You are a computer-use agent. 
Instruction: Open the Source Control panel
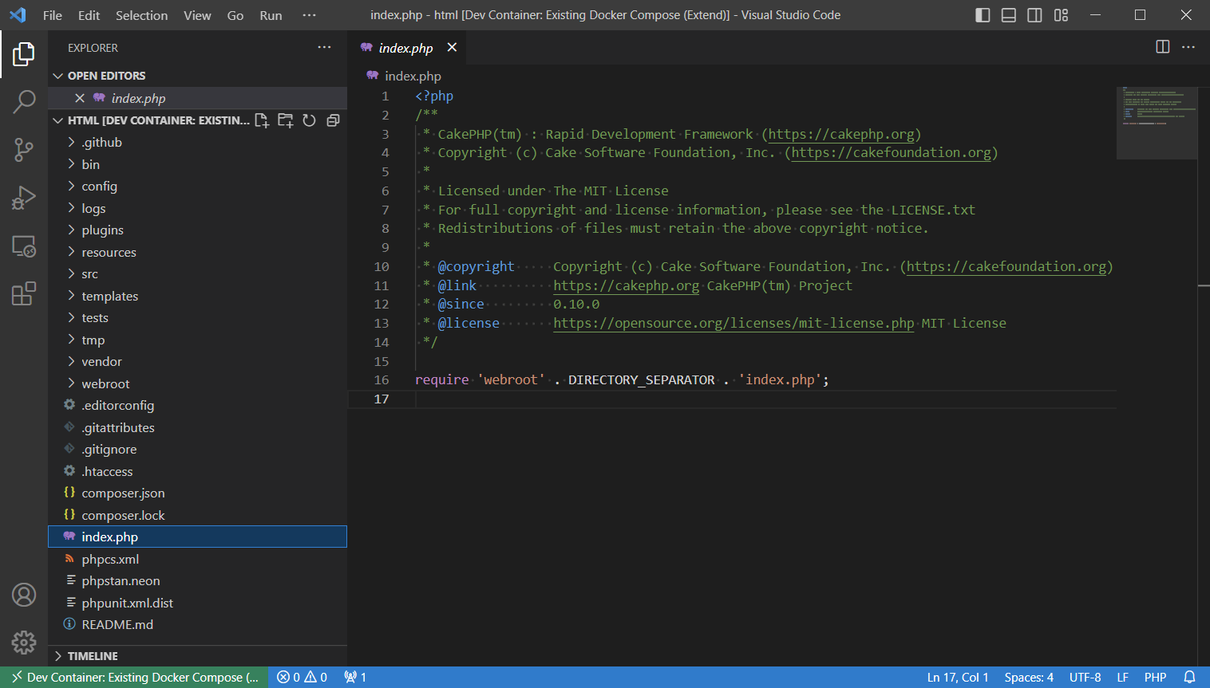24,150
